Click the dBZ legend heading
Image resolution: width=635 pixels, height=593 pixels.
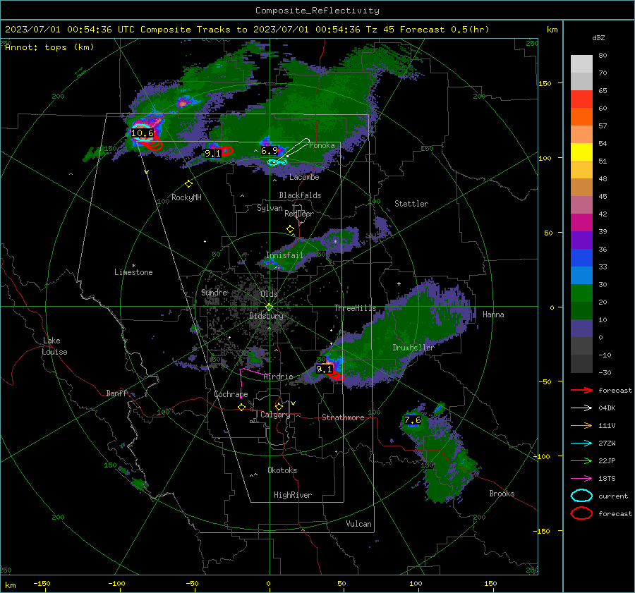[x=598, y=38]
